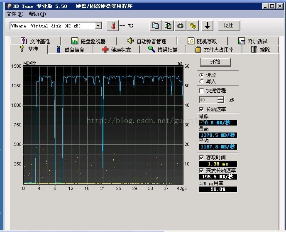Switch to the 错误扫描 tab
Image resolution: width=286 pixels, height=232 pixels.
pyautogui.click(x=163, y=49)
